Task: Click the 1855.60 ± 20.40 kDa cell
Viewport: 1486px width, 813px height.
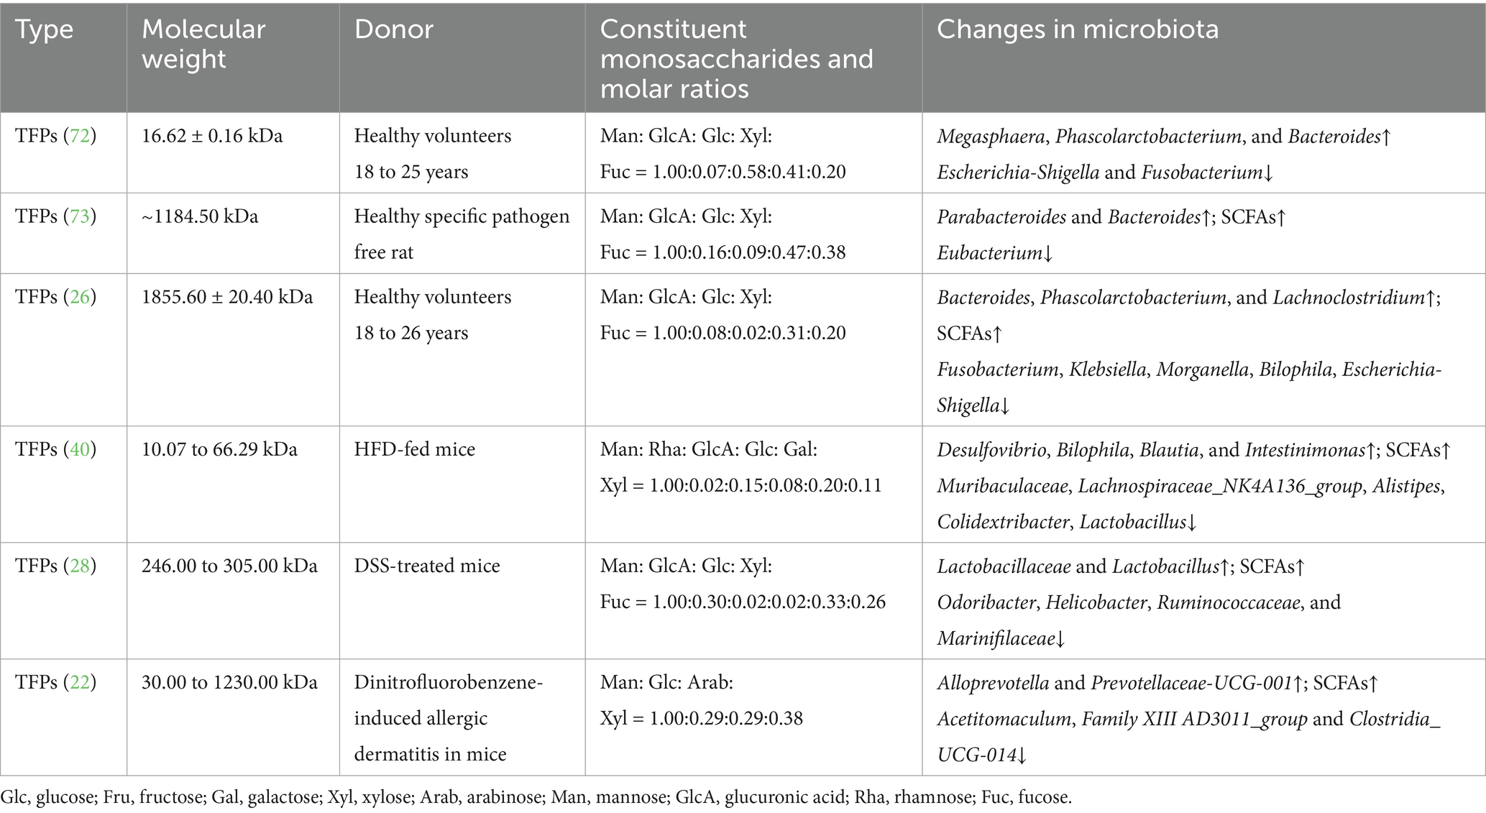Action: click(227, 297)
